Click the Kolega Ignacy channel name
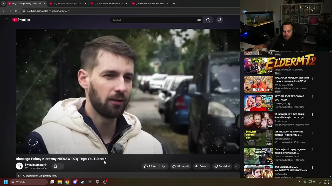The image size is (332, 186). point(281,104)
